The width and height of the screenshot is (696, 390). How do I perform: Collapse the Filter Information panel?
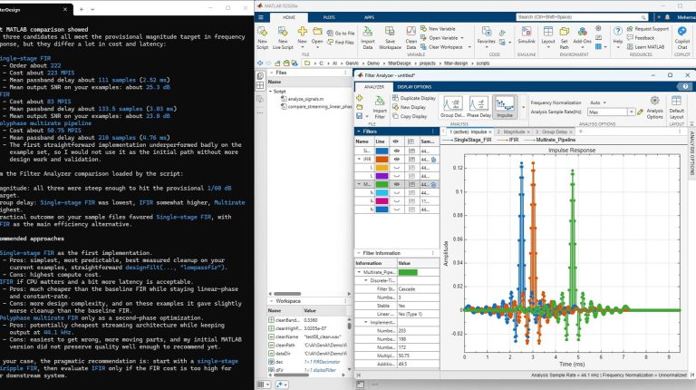click(359, 253)
